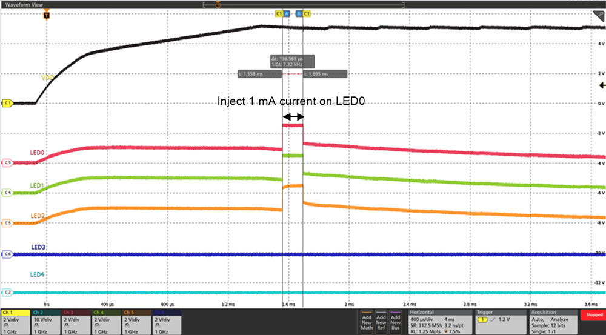Viewport: 606px width, 335px height.
Task: Select cursor B handle at top
Action: [299, 13]
